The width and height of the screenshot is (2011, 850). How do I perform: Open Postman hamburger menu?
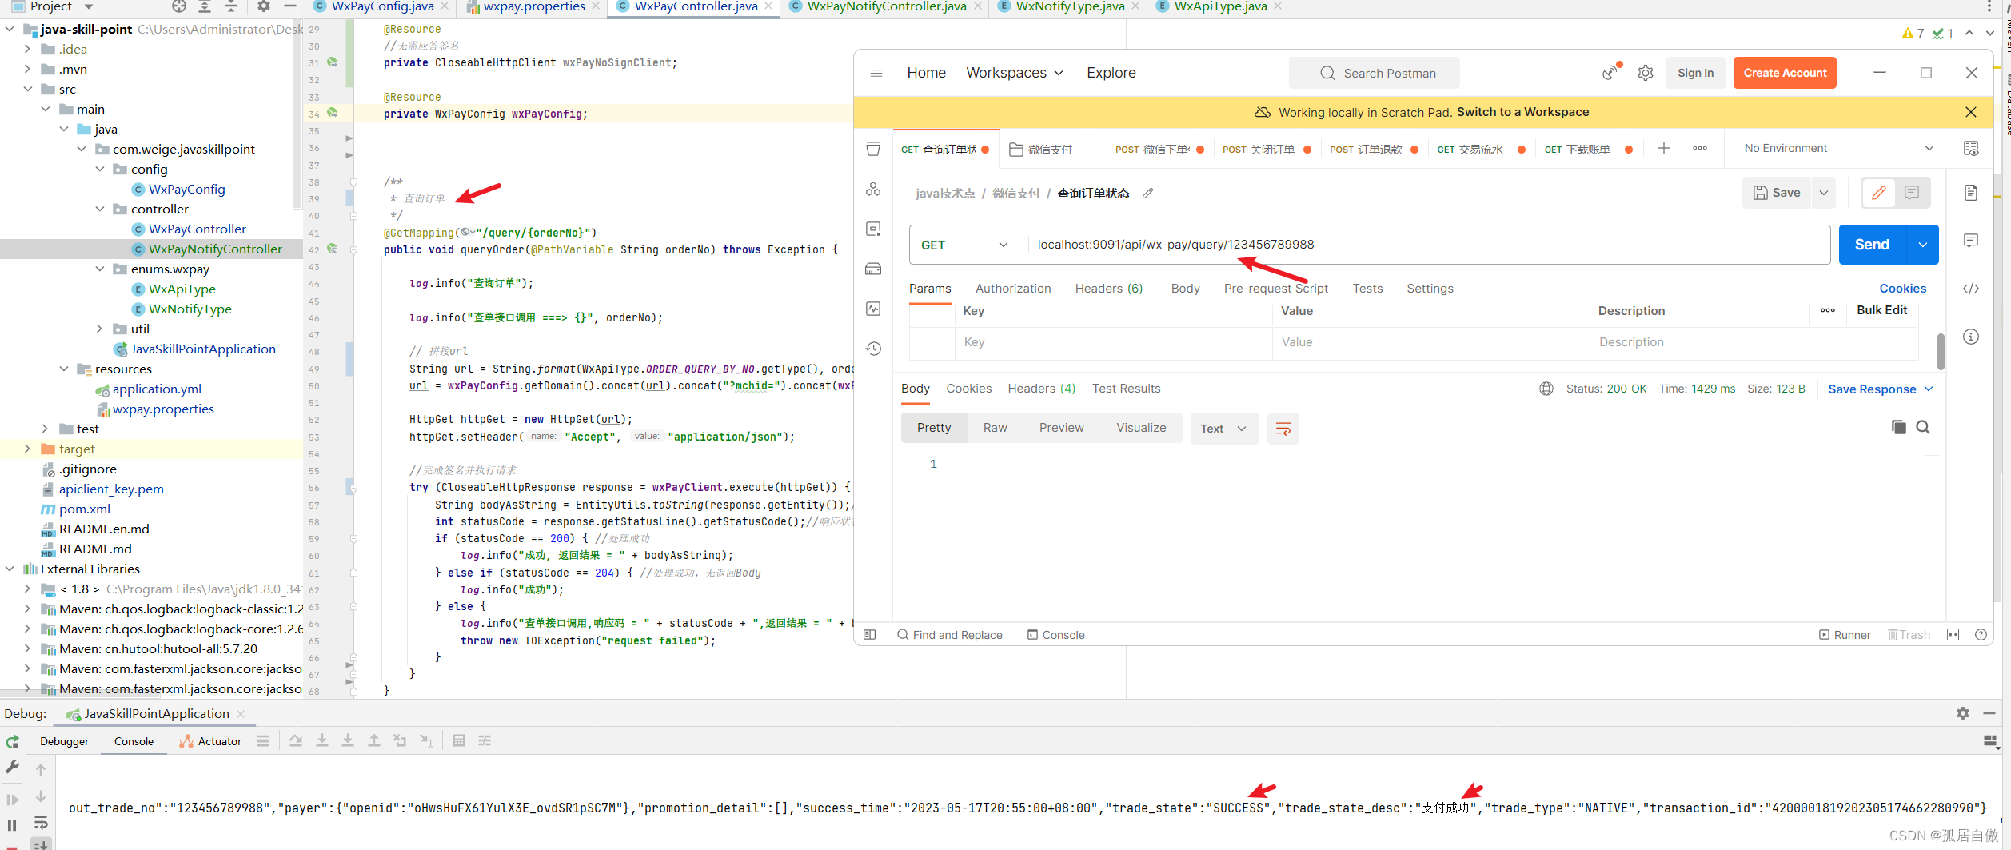[876, 73]
